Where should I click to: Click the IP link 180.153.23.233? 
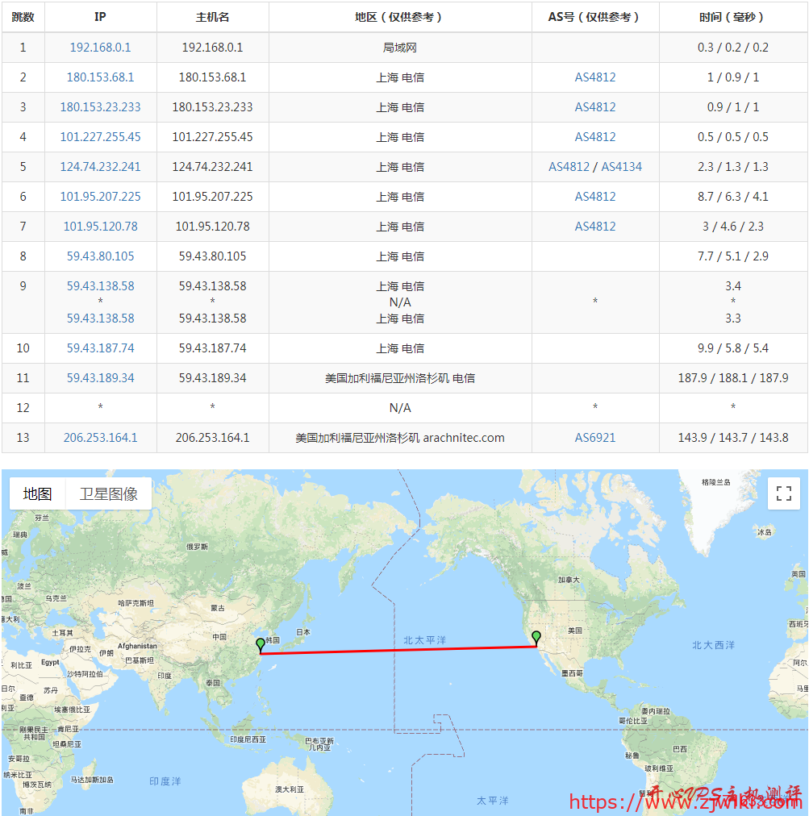coord(100,106)
